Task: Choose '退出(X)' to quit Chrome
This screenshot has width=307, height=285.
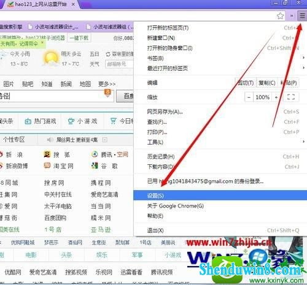Action: pyautogui.click(x=220, y=230)
